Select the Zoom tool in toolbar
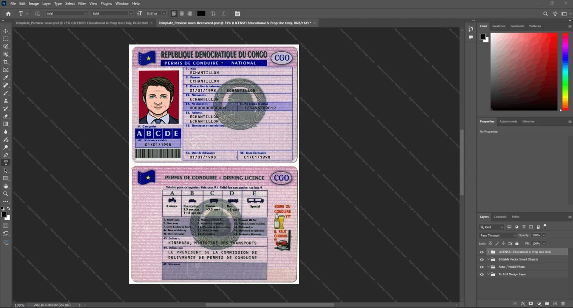The height and width of the screenshot is (308, 573). click(x=6, y=193)
